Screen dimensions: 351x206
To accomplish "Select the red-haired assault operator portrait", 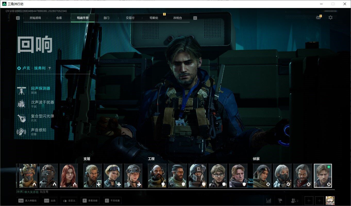I will [x=69, y=176].
